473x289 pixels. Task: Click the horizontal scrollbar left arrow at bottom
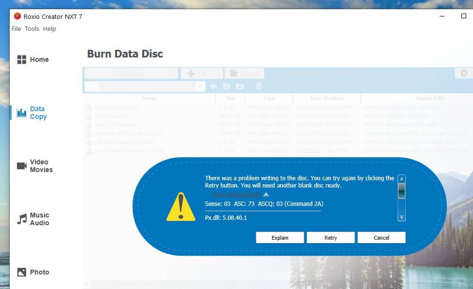(87, 284)
